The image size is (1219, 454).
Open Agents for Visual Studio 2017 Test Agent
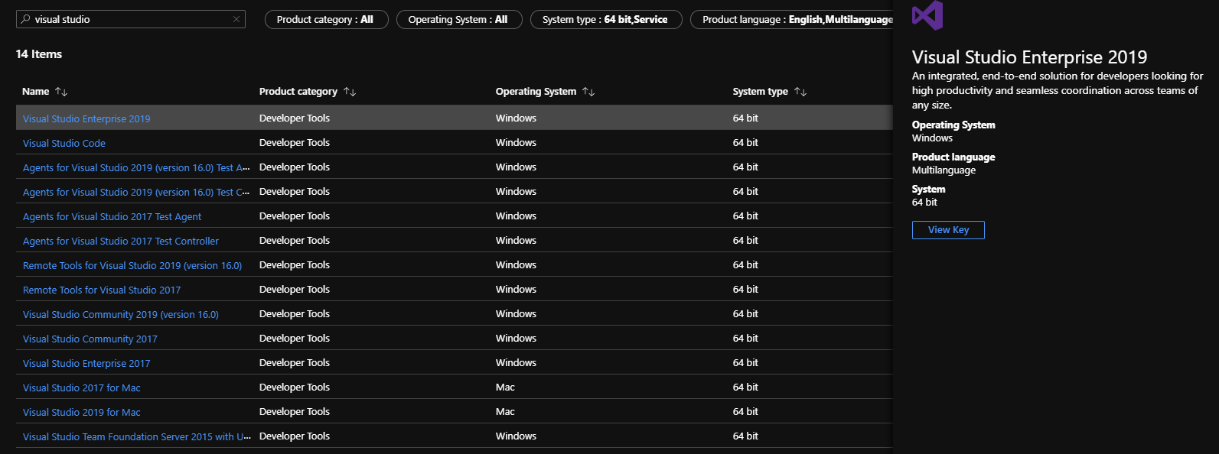pos(112,216)
